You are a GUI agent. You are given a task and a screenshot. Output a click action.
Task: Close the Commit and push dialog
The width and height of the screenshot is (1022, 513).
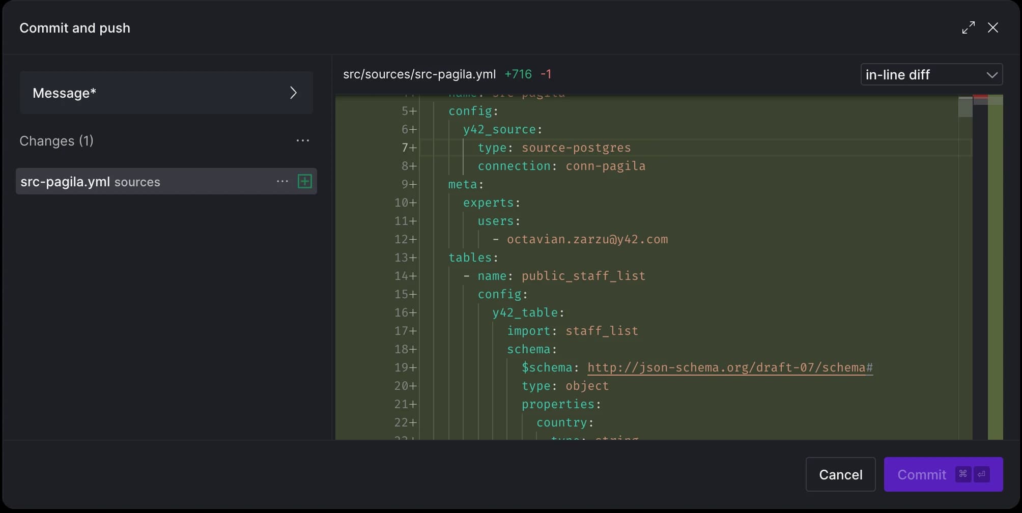pos(992,27)
